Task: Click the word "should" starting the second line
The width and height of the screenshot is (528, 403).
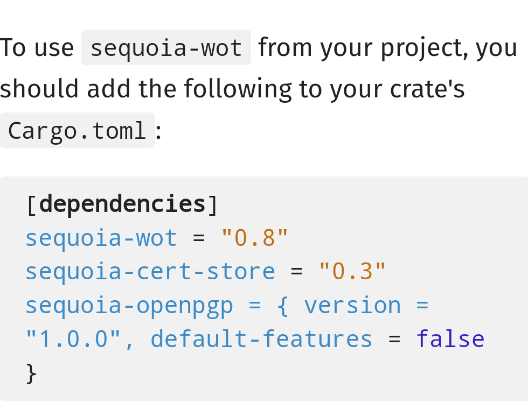Action: point(39,89)
